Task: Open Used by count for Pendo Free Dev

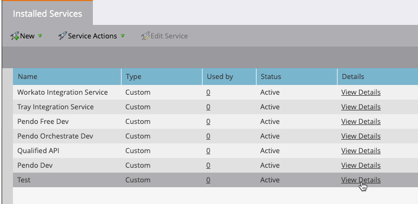Action: click(208, 122)
